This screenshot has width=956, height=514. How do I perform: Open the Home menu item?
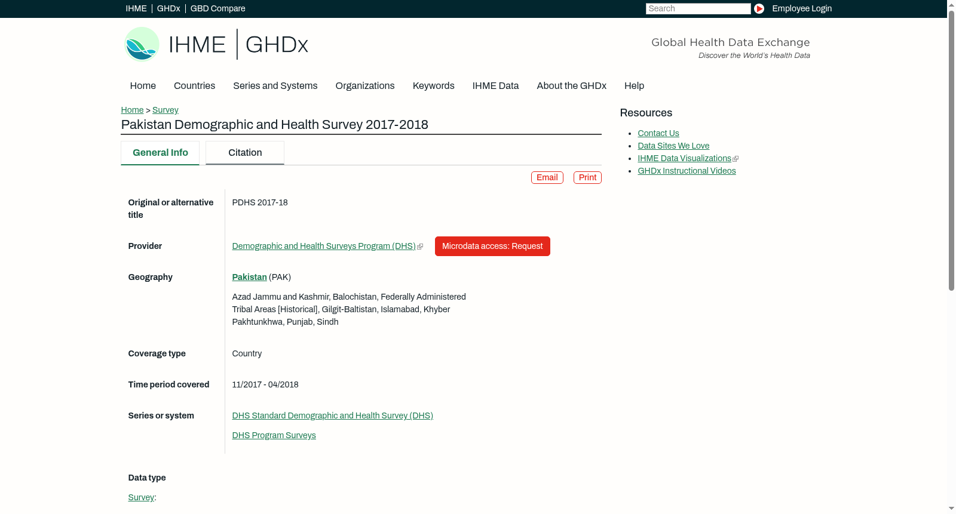(x=143, y=86)
